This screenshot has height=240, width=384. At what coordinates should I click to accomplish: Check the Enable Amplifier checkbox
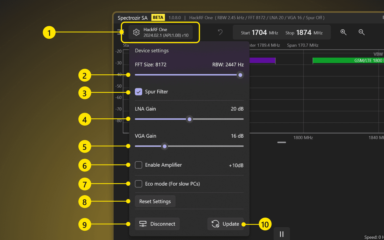pos(138,165)
